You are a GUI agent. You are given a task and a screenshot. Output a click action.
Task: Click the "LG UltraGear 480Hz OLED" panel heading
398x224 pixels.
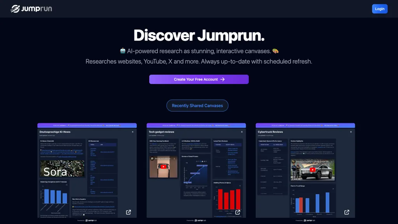click(190, 141)
